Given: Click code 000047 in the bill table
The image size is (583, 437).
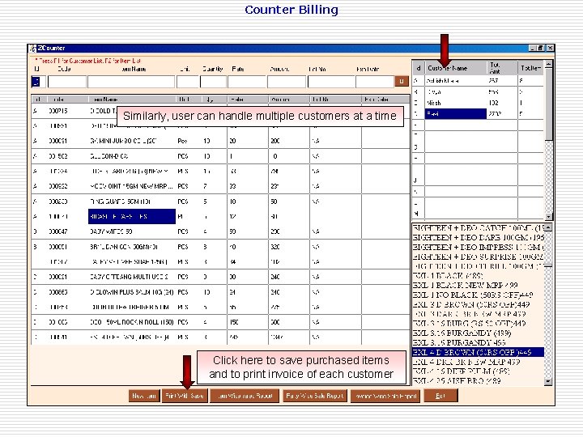Looking at the screenshot, I should pos(58,231).
